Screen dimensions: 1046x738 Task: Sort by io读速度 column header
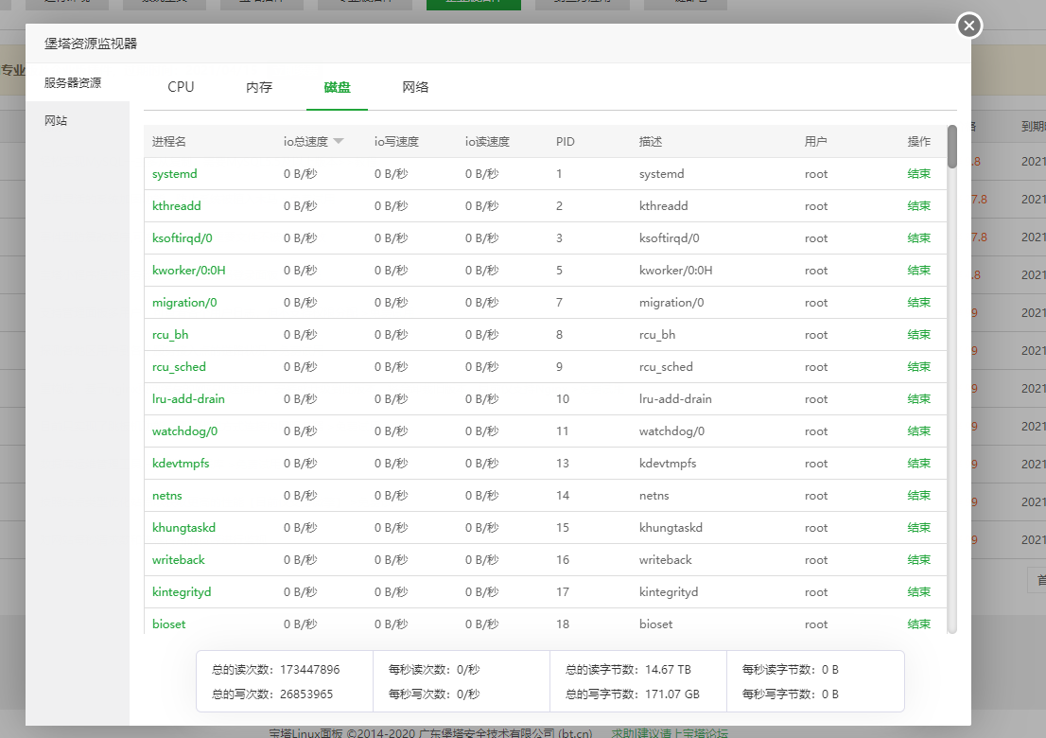coord(487,142)
